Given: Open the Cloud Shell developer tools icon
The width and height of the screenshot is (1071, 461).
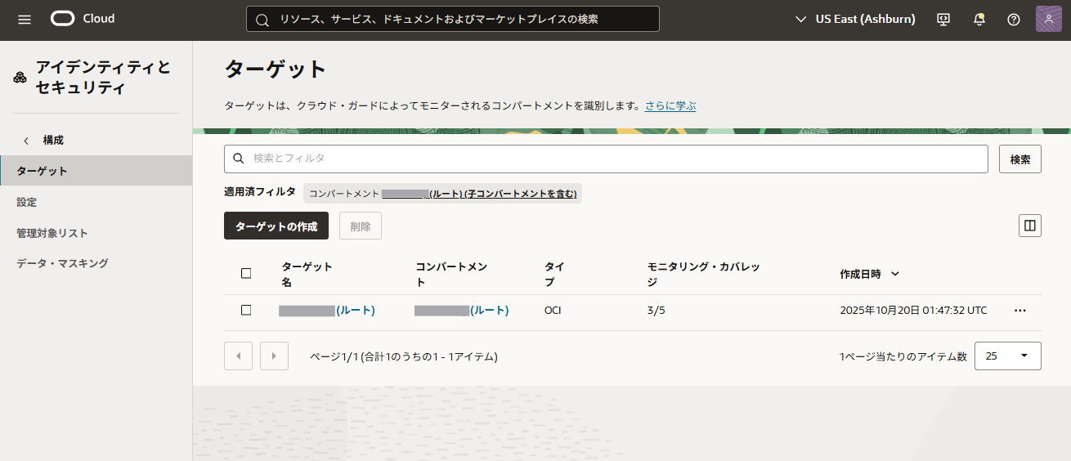Looking at the screenshot, I should coord(943,20).
